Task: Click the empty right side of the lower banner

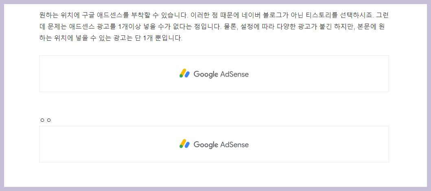Action: [x=319, y=144]
